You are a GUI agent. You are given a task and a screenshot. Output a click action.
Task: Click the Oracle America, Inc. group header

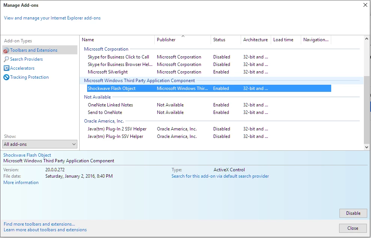[104, 121]
